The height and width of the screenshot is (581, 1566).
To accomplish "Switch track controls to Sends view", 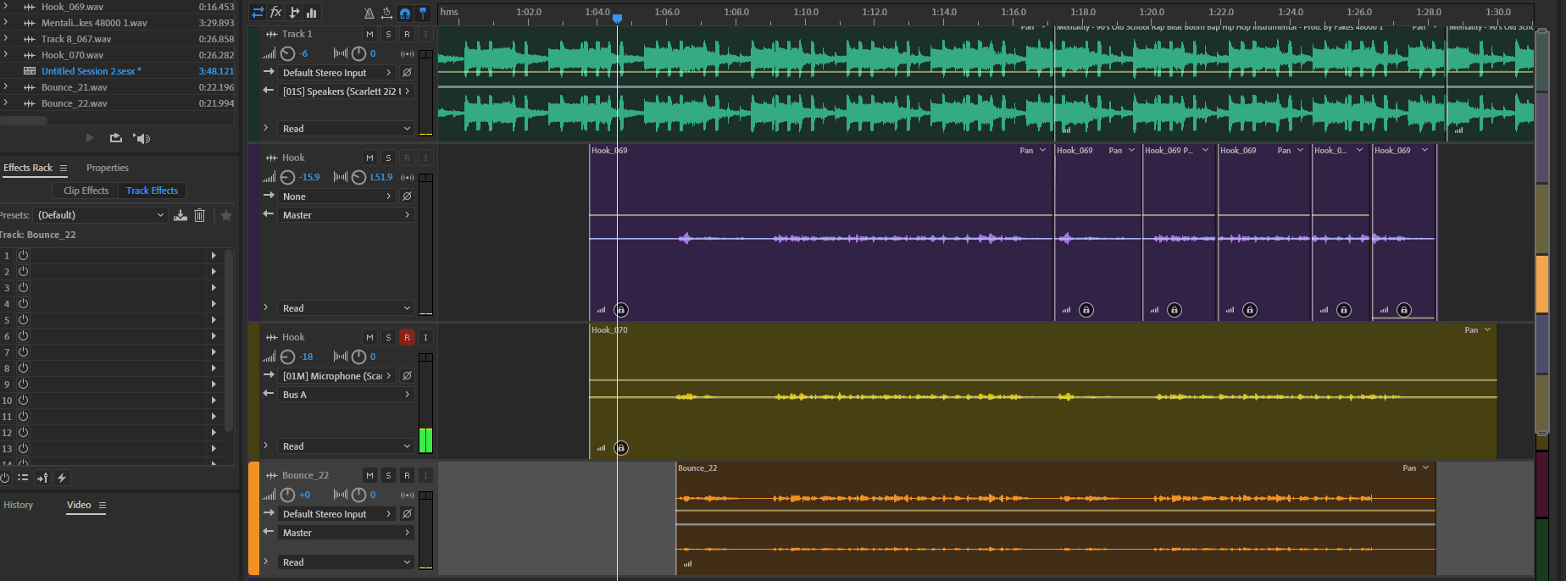I will point(294,13).
